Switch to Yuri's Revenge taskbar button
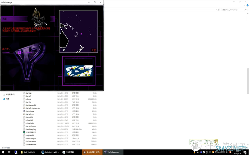The image size is (249, 155). (x=113, y=152)
